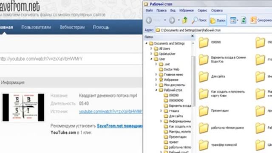The width and height of the screenshot is (272, 153).
Task: Open Вебмастерам tab on savefrom.net
Action: pos(72,27)
